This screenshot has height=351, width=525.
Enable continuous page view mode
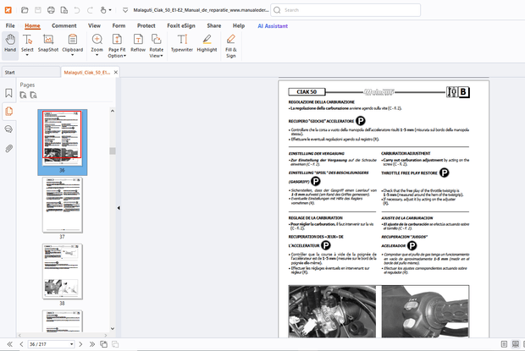516,344
